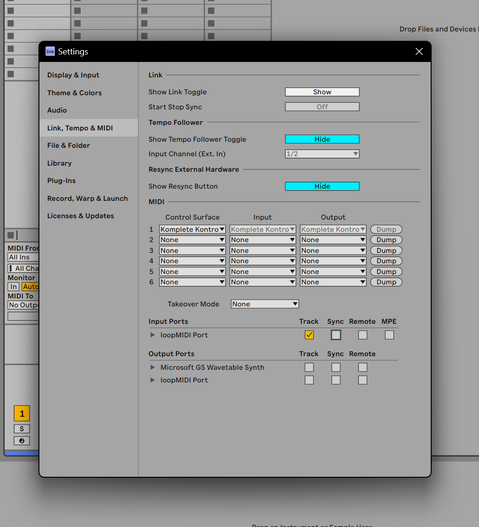Open the Plug-Ins settings page
Viewport: 479px width, 527px height.
tap(61, 180)
